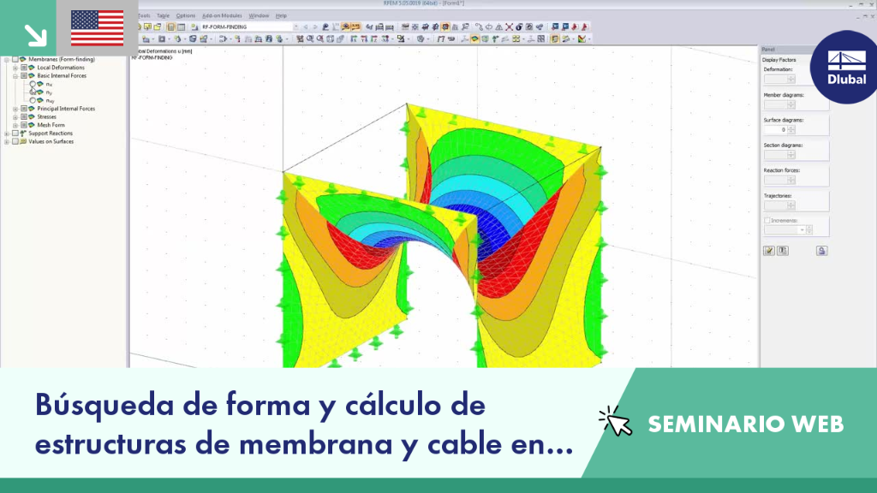
Task: Select the nxy internal force radio button
Action: click(33, 101)
